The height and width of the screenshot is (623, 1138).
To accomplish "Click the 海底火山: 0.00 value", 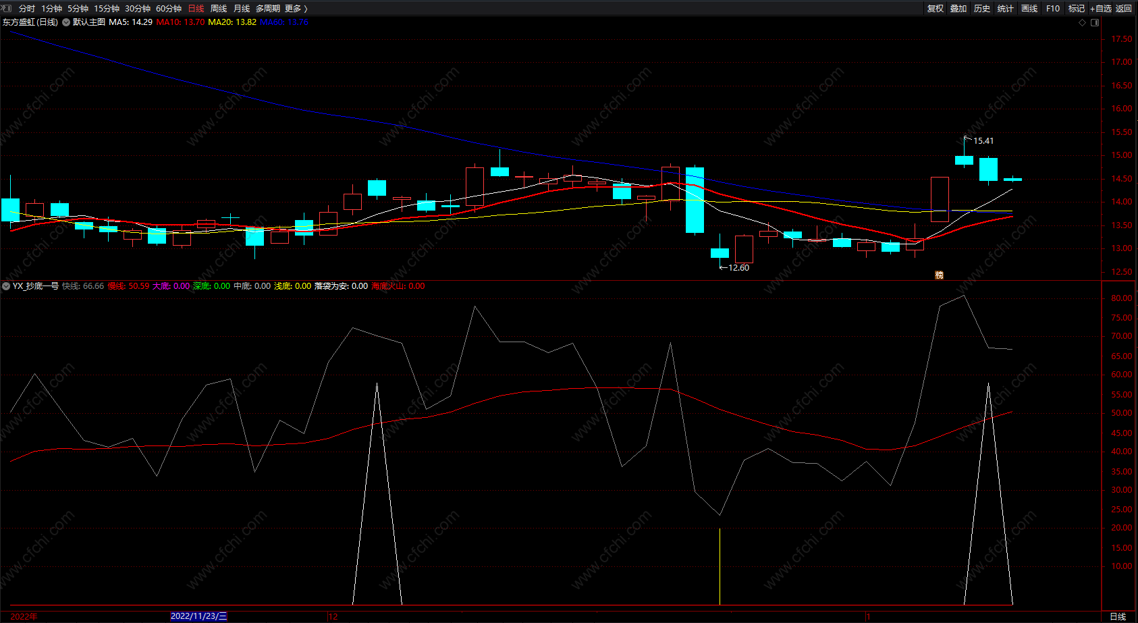I will click(398, 286).
